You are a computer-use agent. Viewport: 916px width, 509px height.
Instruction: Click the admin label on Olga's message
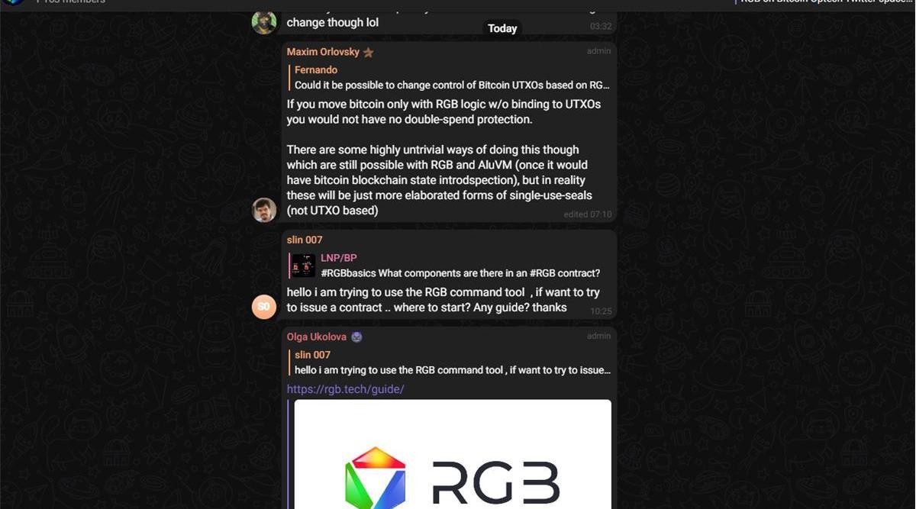click(598, 336)
